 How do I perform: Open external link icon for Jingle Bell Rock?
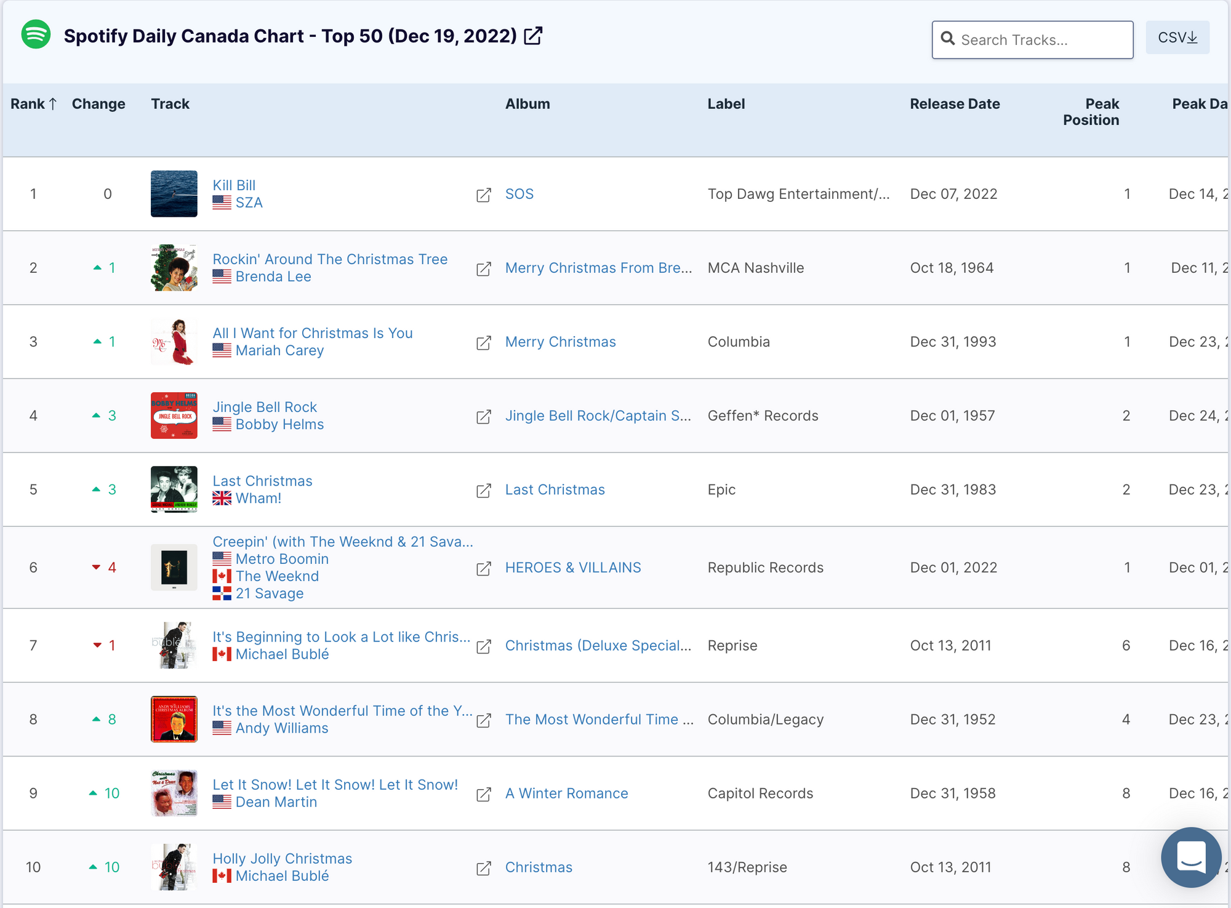point(484,416)
